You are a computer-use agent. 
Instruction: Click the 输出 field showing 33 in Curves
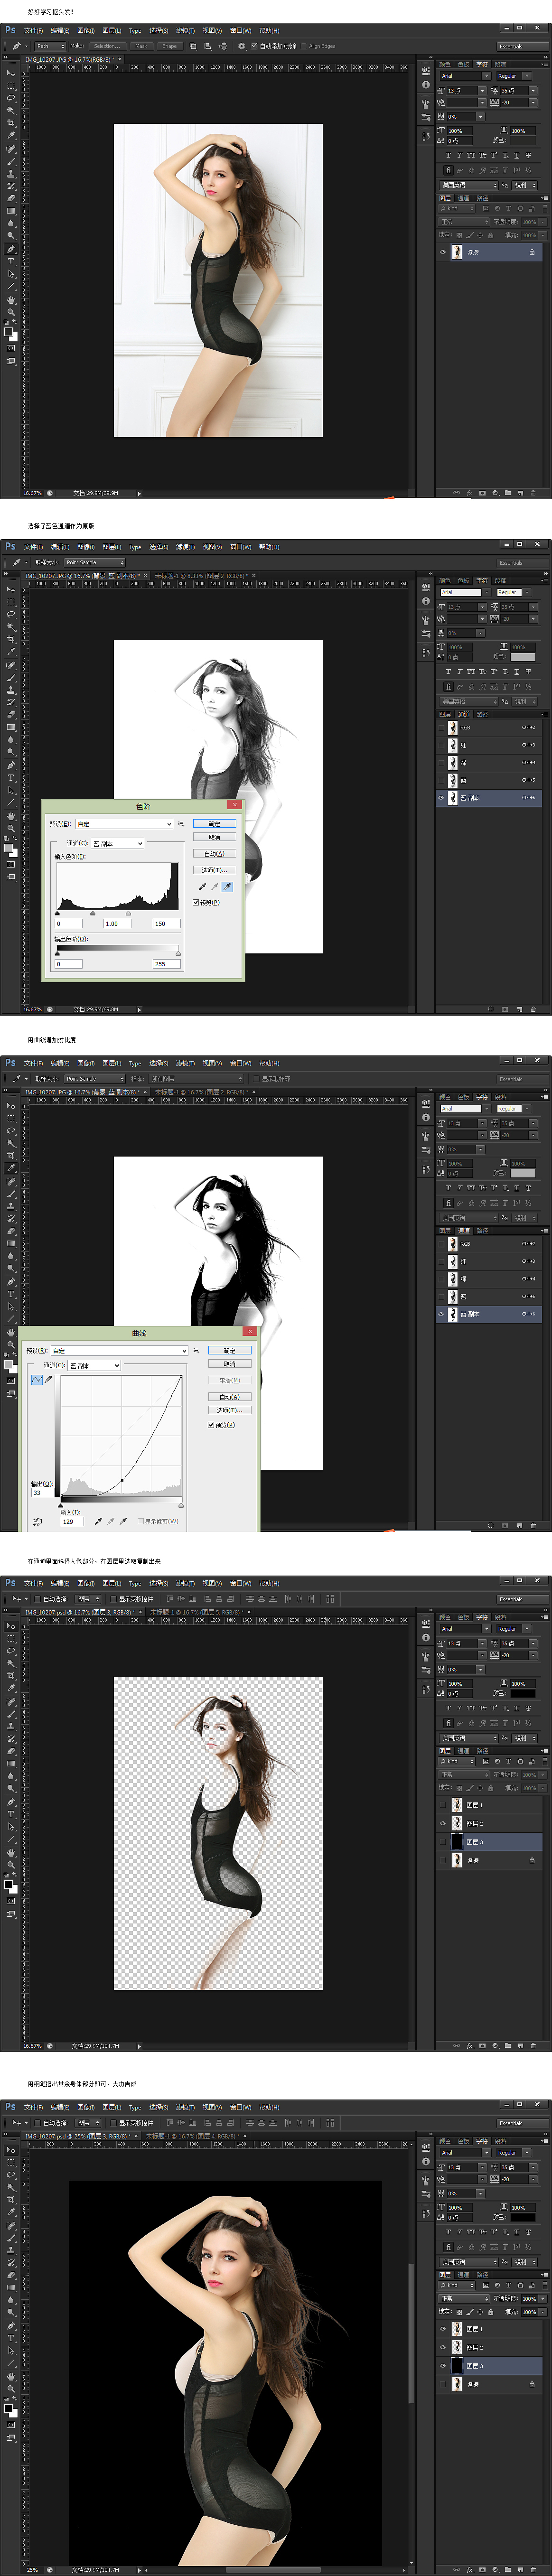[x=43, y=1493]
